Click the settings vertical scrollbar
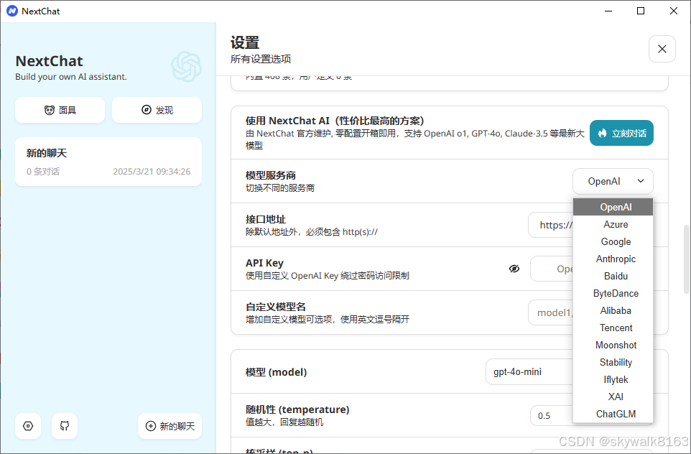 686,259
